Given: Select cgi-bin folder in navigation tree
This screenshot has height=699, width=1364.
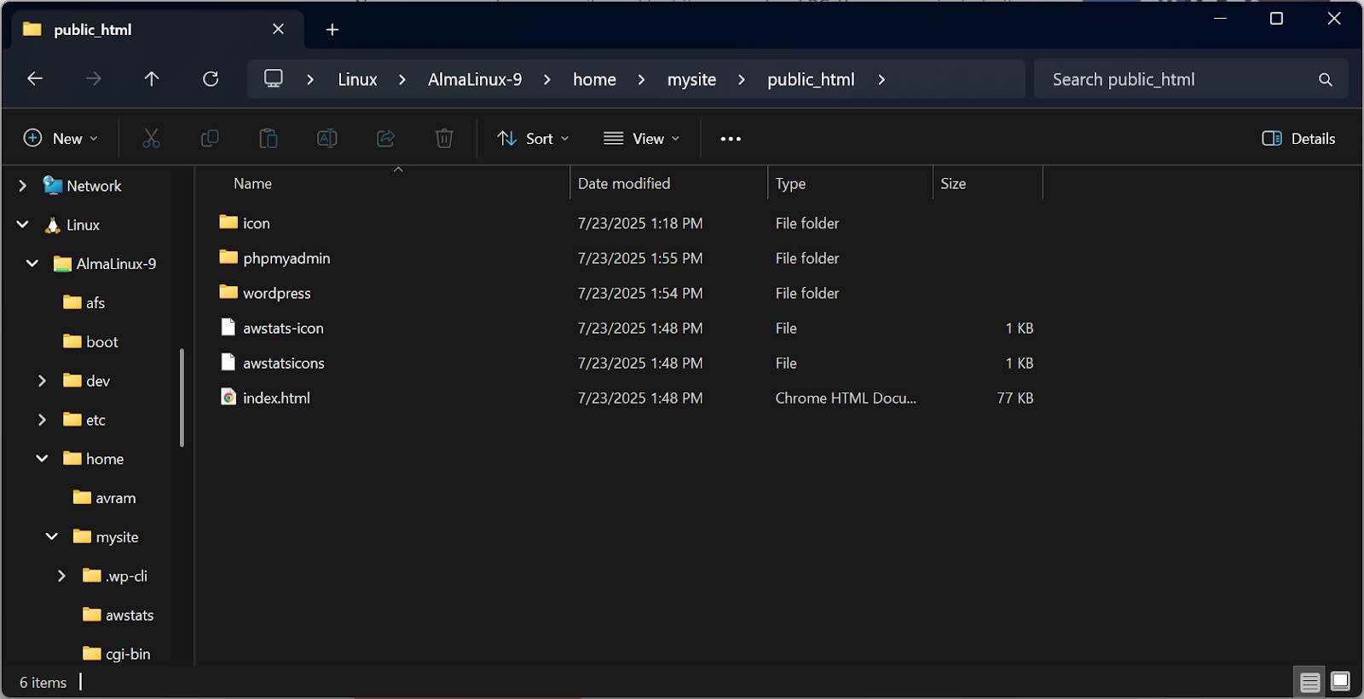Looking at the screenshot, I should [117, 654].
